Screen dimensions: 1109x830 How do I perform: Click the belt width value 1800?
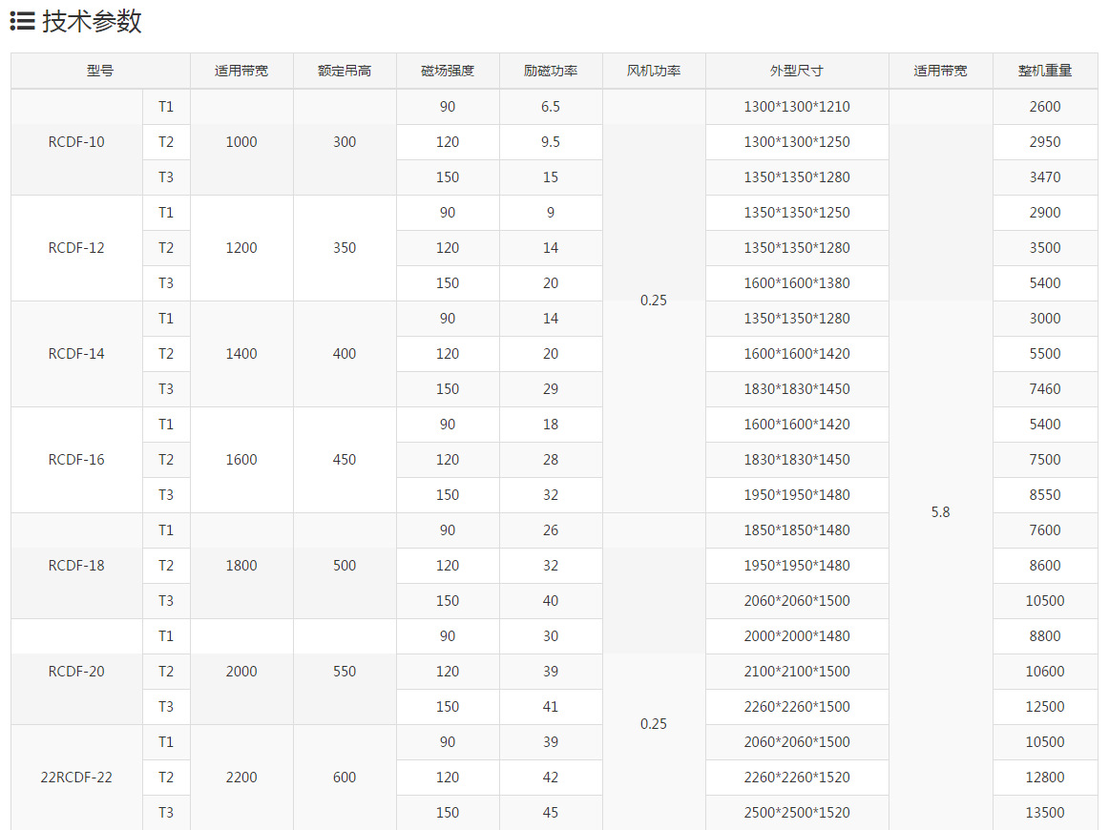(x=241, y=566)
